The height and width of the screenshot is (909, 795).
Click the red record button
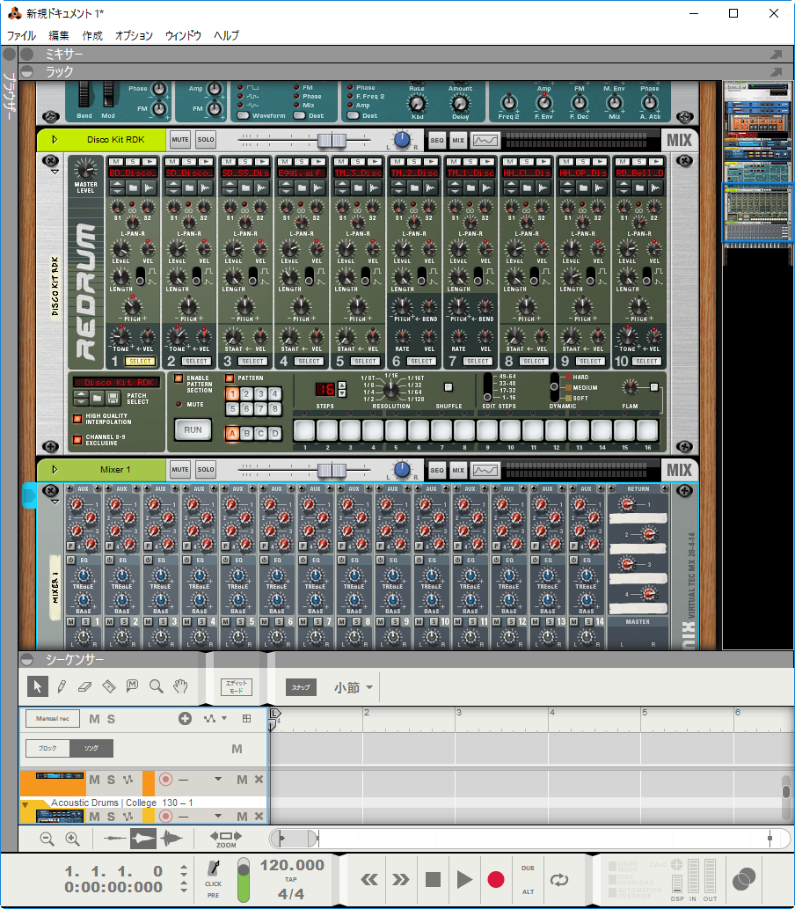tap(495, 879)
